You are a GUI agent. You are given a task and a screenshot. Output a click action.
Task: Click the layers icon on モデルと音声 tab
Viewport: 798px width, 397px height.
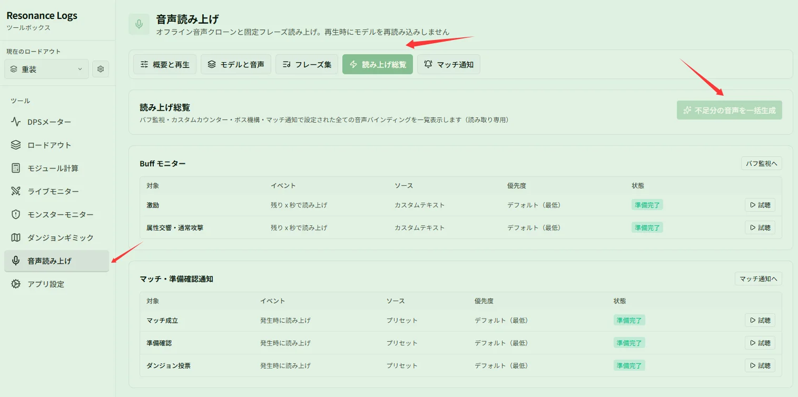212,65
